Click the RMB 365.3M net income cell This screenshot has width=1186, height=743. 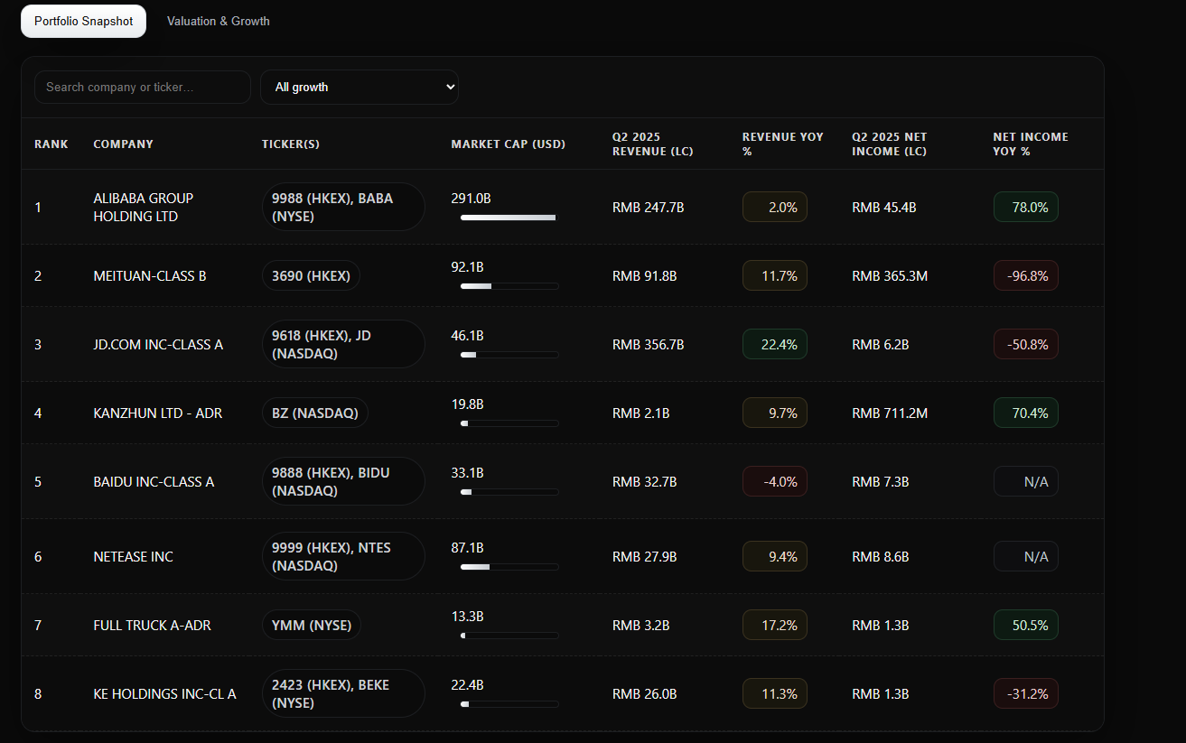click(x=890, y=276)
